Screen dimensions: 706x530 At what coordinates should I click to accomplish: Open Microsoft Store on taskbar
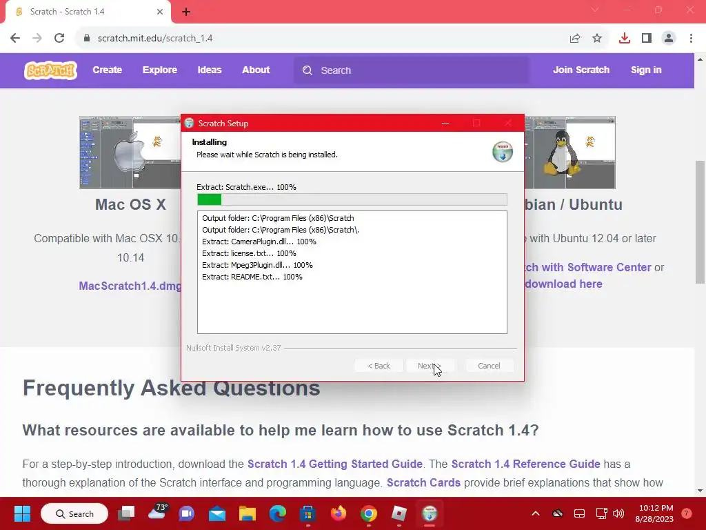pyautogui.click(x=308, y=513)
